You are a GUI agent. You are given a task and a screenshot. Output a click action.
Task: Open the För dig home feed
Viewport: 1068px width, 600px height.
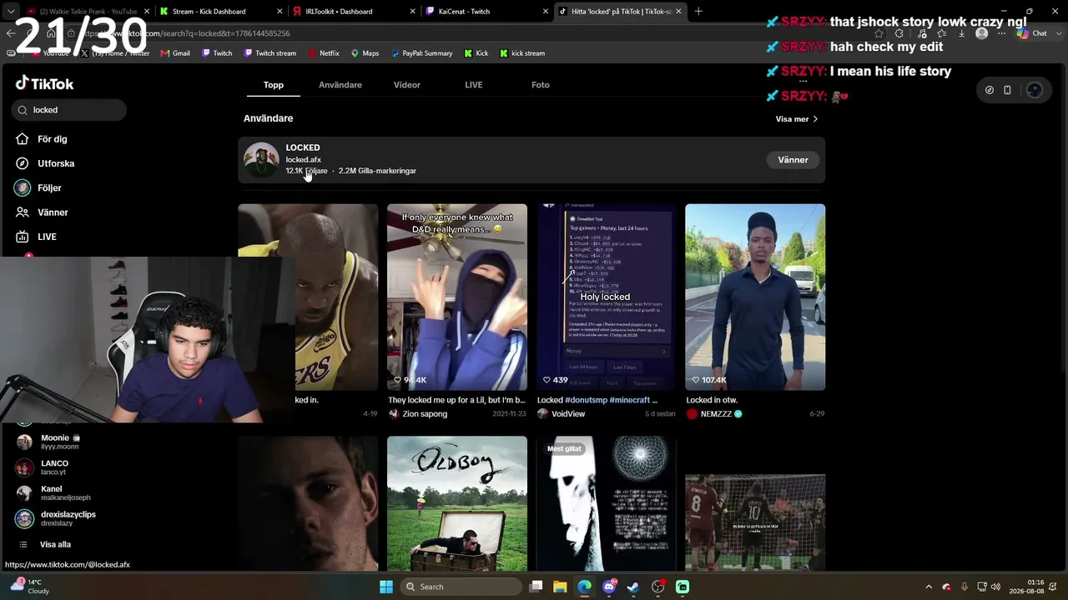[x=41, y=139]
